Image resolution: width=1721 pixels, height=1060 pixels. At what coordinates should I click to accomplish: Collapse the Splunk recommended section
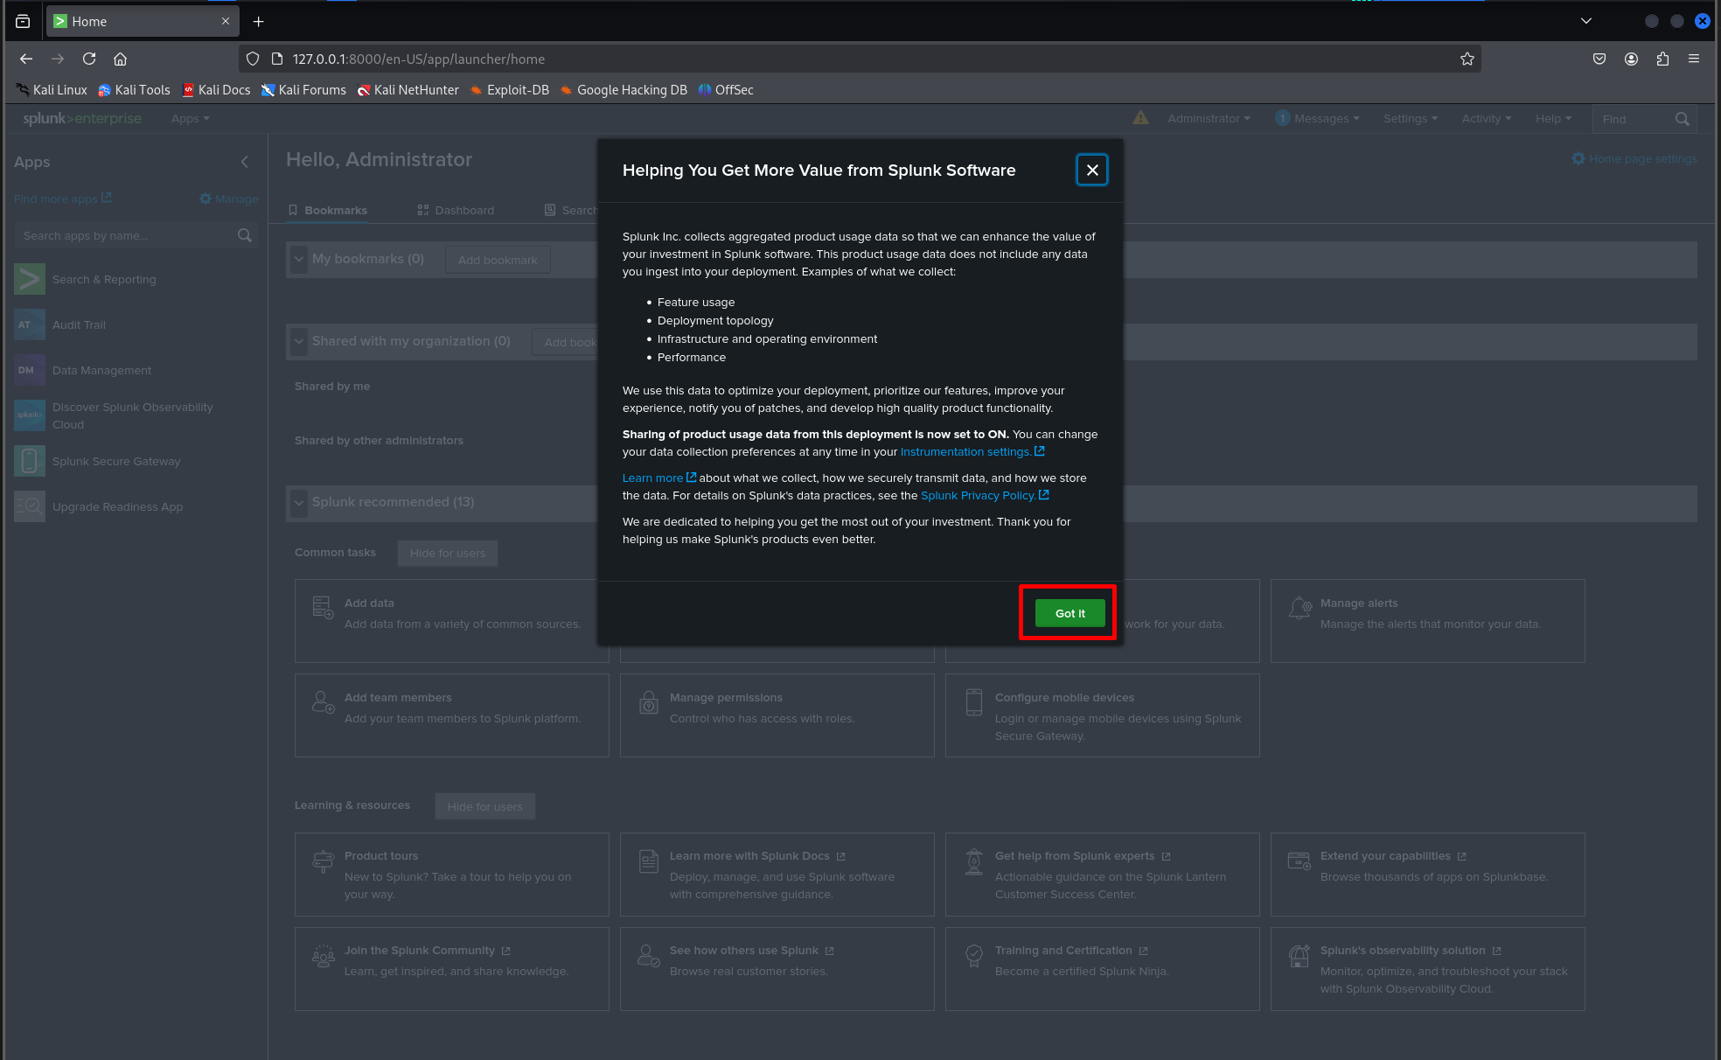tap(299, 502)
